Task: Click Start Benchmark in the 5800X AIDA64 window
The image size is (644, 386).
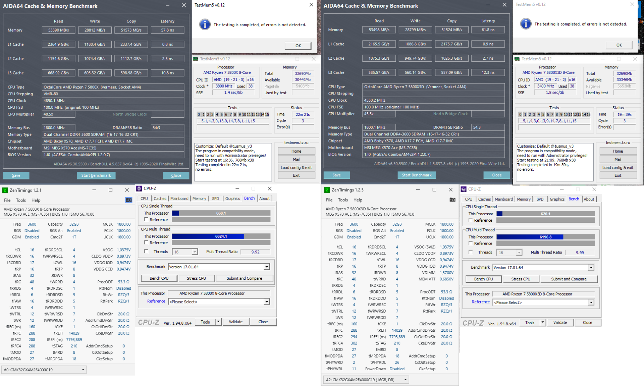Action: pos(96,175)
